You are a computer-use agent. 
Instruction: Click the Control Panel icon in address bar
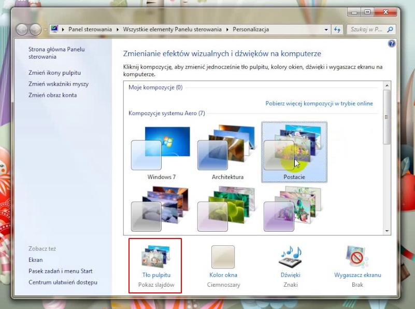(54, 29)
